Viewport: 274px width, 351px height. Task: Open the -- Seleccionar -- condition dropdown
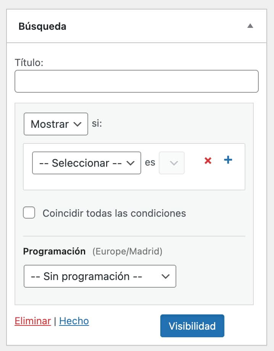click(86, 163)
